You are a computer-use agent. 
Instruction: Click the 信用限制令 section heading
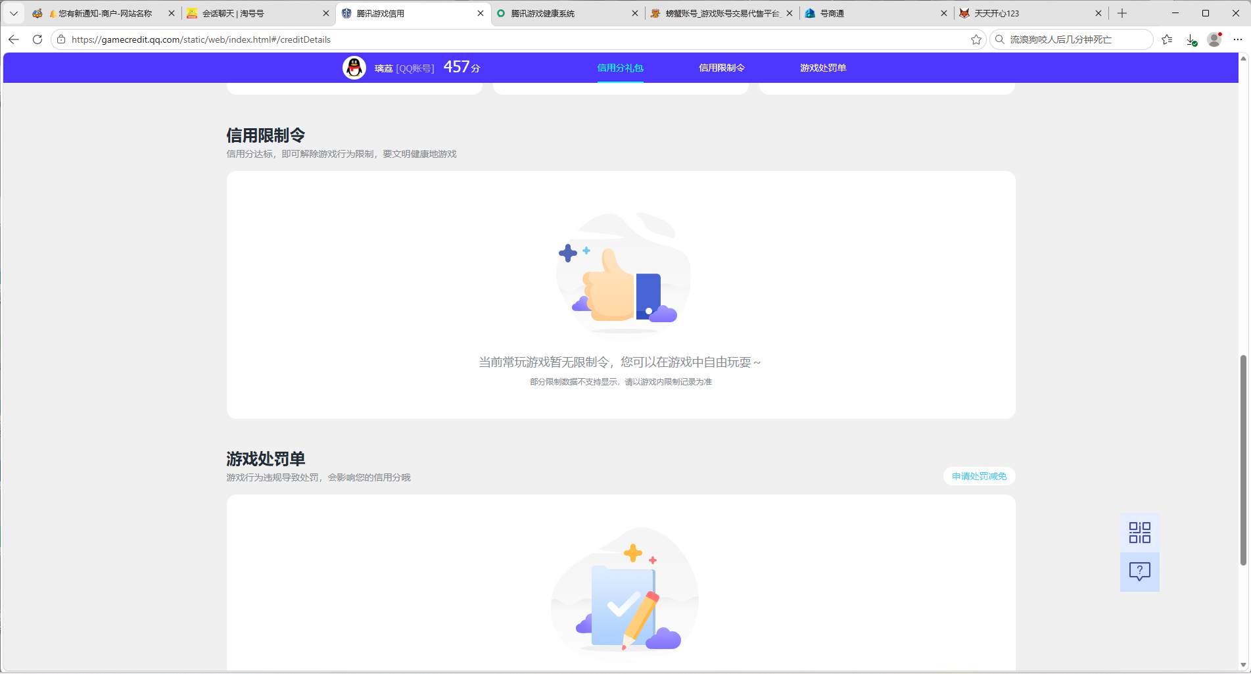[266, 135]
